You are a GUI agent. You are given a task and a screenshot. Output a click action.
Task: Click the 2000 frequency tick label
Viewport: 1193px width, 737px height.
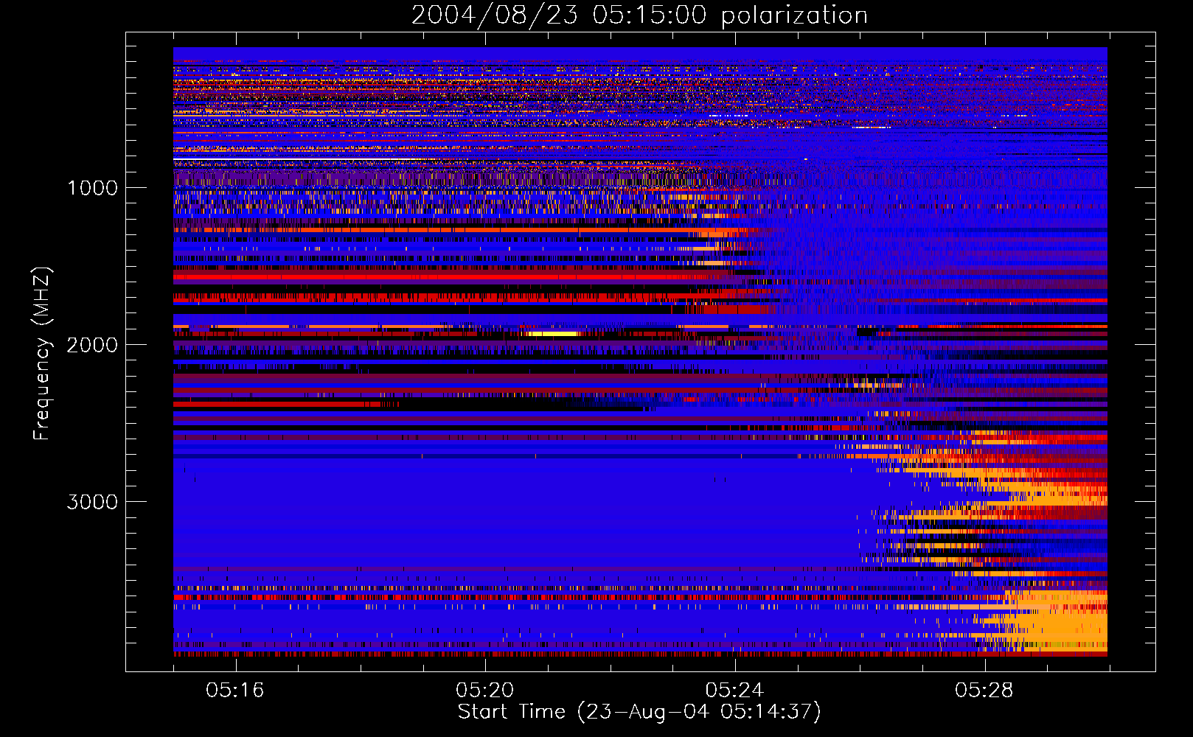tap(92, 345)
